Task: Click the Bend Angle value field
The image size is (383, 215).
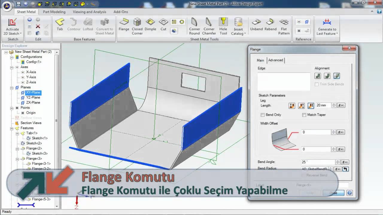Action: (318, 162)
